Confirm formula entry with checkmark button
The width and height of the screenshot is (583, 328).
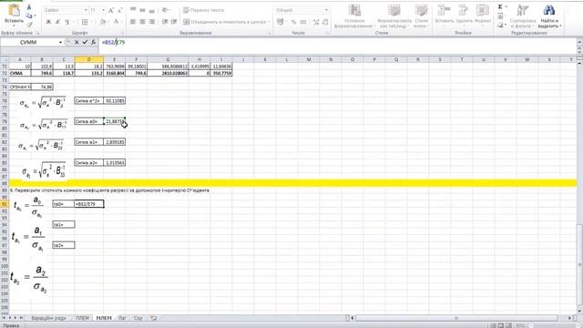click(85, 43)
